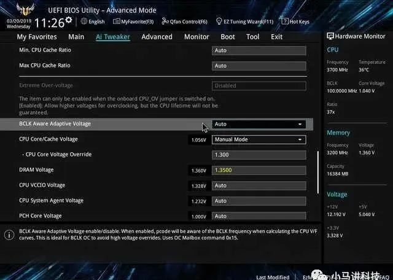This screenshot has width=393, height=280.
Task: Open MyFavorite(F3) shortcut
Action: click(x=133, y=21)
